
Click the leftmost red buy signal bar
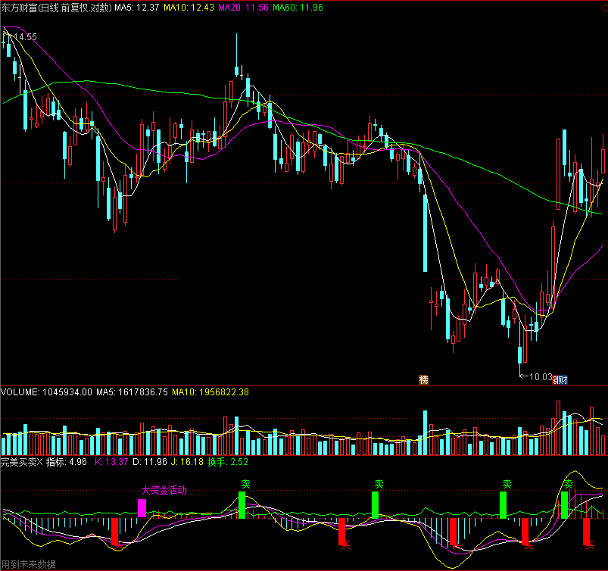pyautogui.click(x=115, y=532)
